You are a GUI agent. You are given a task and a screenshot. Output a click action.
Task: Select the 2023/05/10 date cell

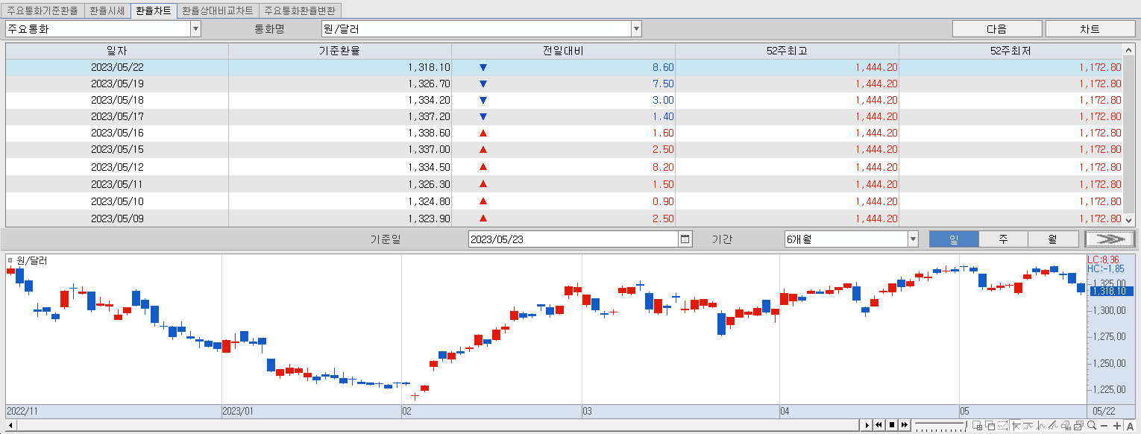[x=117, y=201]
